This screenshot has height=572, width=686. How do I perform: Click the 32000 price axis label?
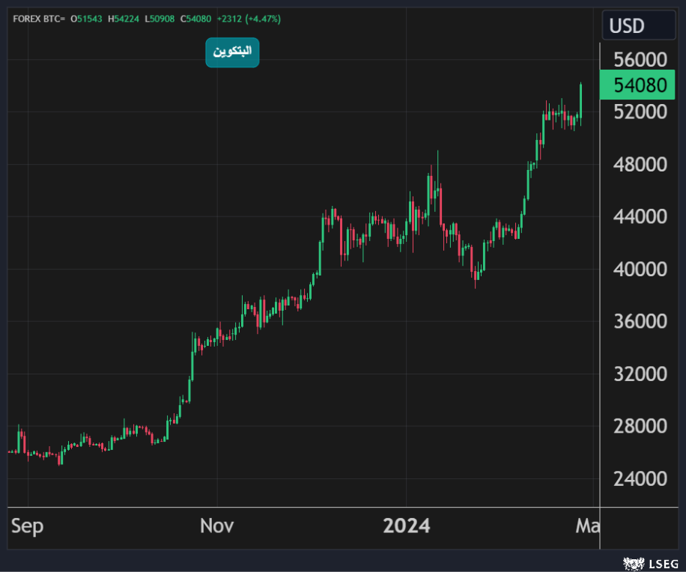coord(640,374)
